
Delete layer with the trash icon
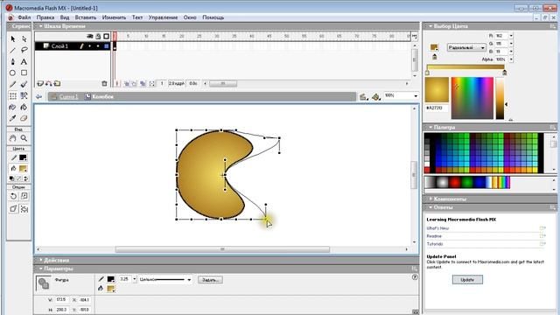104,84
